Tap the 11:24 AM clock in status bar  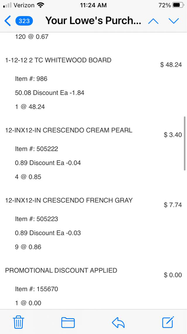pyautogui.click(x=93, y=5)
